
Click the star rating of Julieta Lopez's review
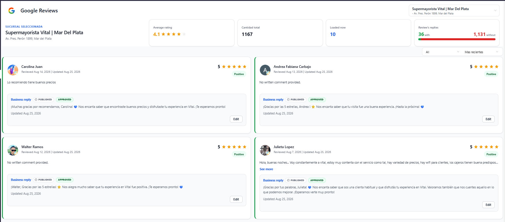tap(486, 147)
